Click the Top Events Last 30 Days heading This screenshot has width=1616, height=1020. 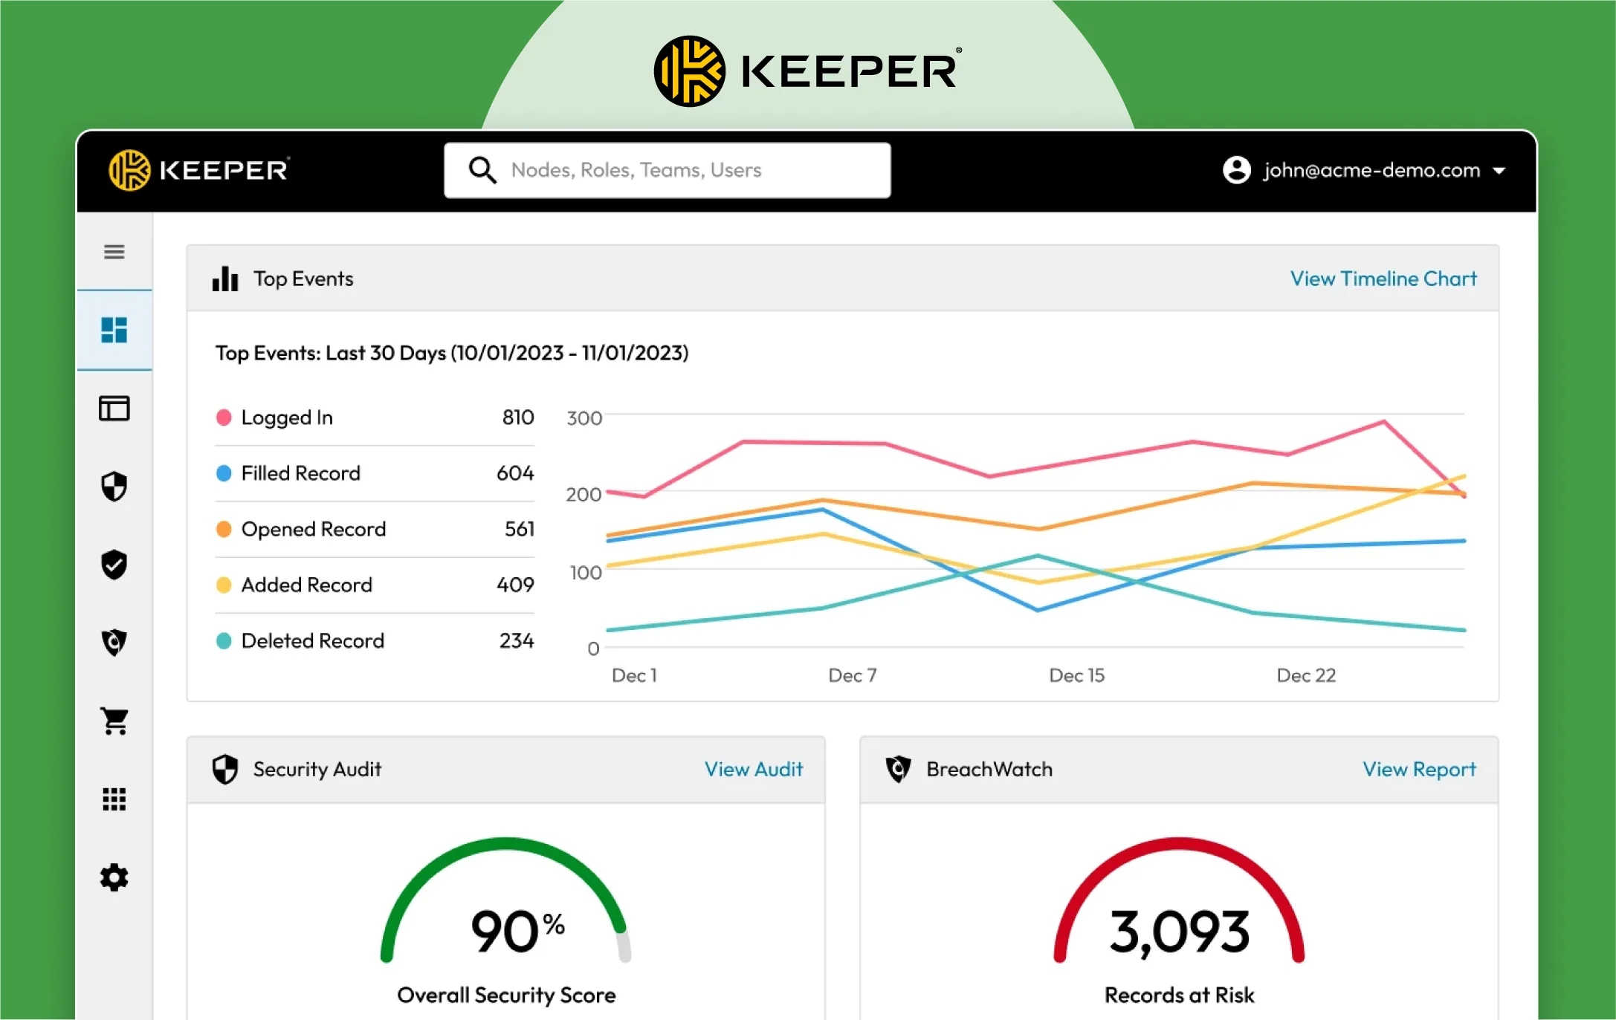tap(452, 353)
